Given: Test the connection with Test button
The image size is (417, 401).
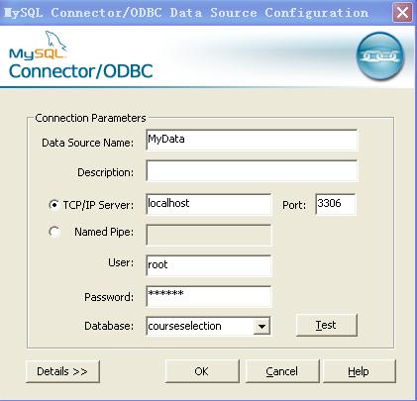Looking at the screenshot, I should pyautogui.click(x=327, y=325).
